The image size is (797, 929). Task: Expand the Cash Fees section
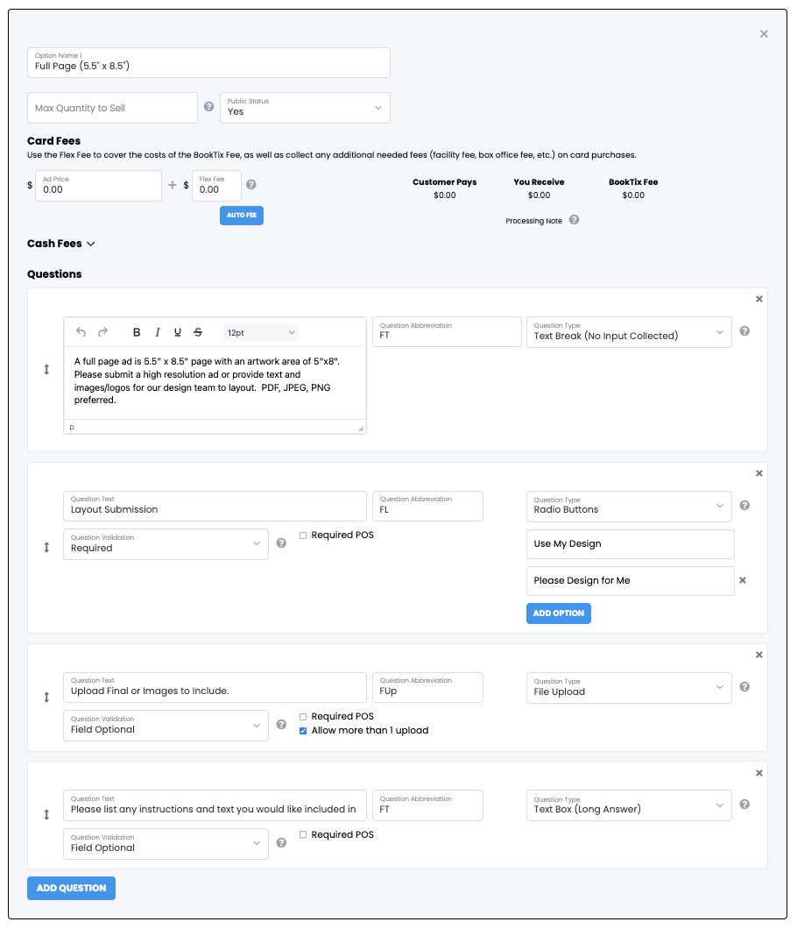pos(61,244)
